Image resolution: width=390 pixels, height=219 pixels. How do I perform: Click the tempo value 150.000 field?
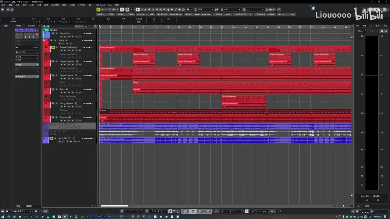(x=254, y=211)
